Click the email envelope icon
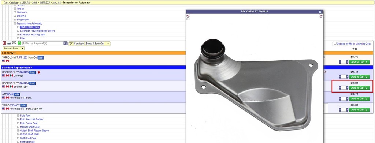Viewport: 375px width, 143px height. 14,43
